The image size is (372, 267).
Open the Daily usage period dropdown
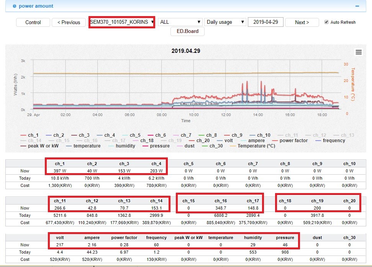click(225, 22)
